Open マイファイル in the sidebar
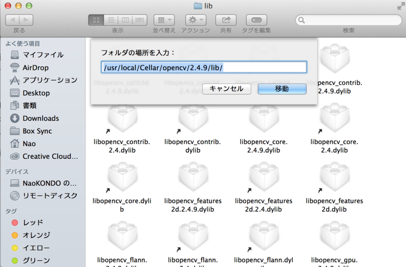This screenshot has height=267, width=406. 43,55
